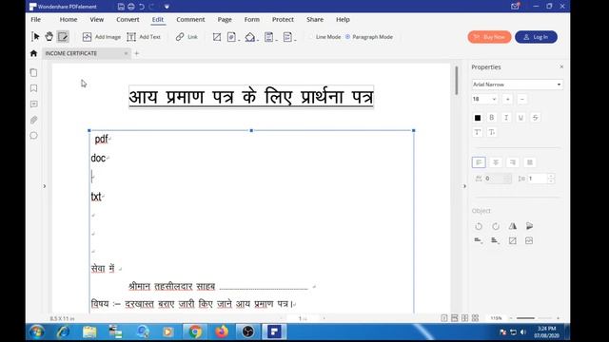609x342 pixels.
Task: Click the zoom slider in status bar
Action: point(534,318)
